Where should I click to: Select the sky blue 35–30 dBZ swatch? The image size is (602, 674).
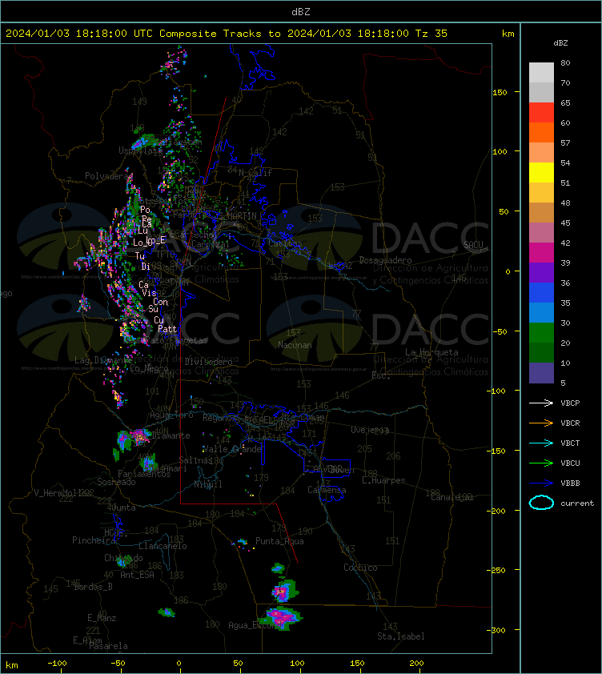coord(541,312)
